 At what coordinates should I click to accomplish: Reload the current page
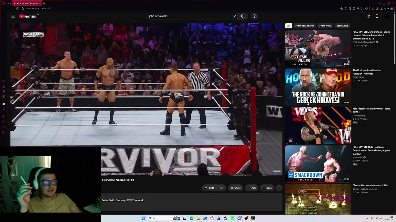[17, 9]
